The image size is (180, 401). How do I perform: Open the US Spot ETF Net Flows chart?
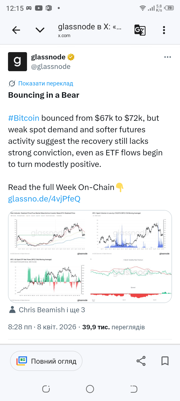point(49,279)
